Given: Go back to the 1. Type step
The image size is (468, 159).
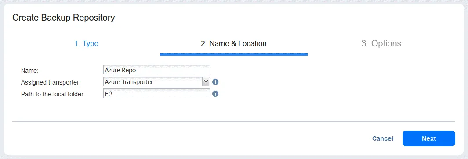Looking at the screenshot, I should (86, 43).
